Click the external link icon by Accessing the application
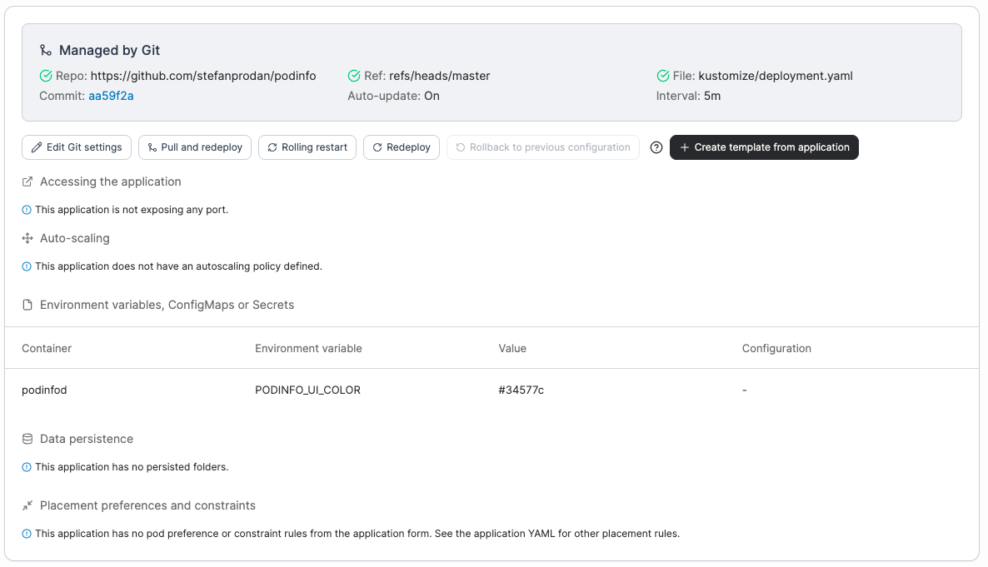988x567 pixels. (x=27, y=182)
